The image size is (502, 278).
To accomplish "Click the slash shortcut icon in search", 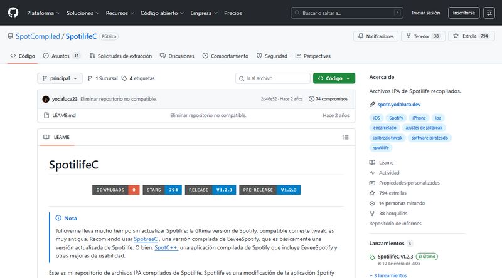I will click(397, 13).
